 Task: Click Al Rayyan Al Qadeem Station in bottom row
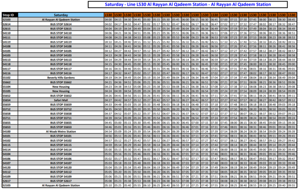pos(61,186)
